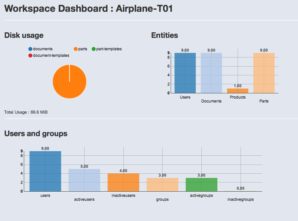The image size is (298, 221).
Task: Select the Documents bar in Entities chart
Action: pyautogui.click(x=211, y=73)
